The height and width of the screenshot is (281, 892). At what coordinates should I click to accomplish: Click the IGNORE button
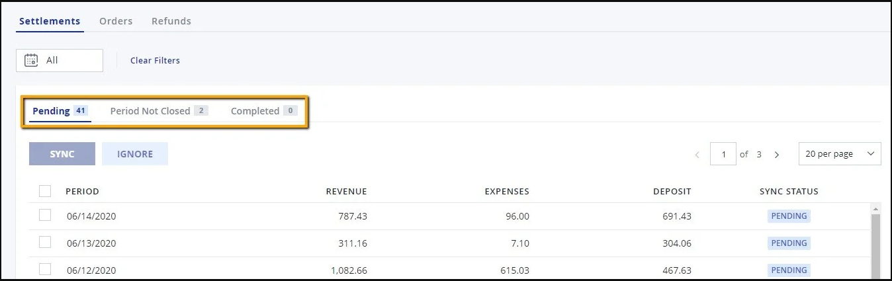click(135, 154)
